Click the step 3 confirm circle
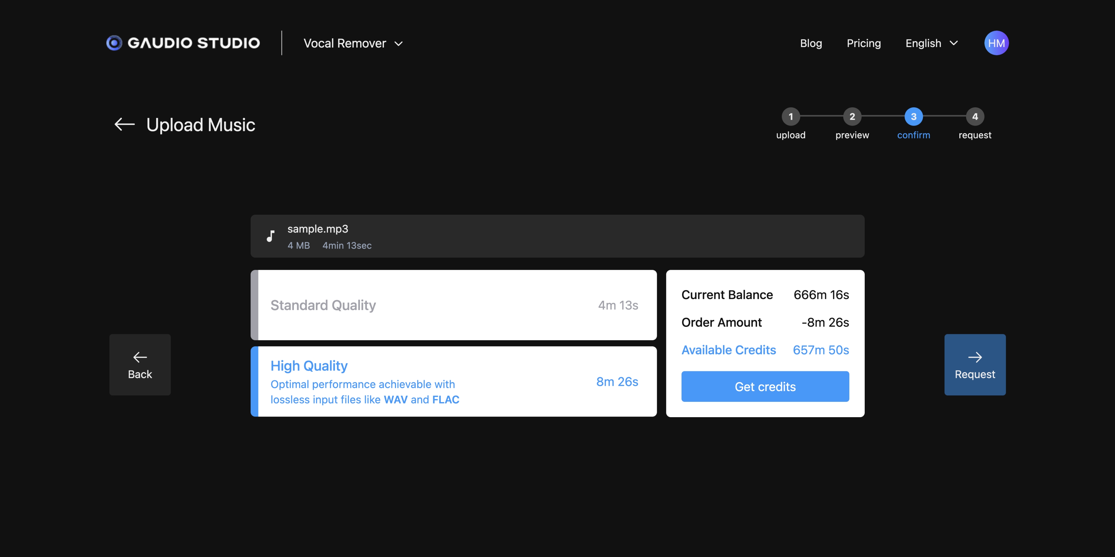The image size is (1115, 557). (x=913, y=116)
